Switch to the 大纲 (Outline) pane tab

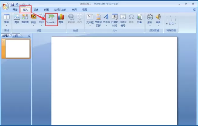click(15, 36)
